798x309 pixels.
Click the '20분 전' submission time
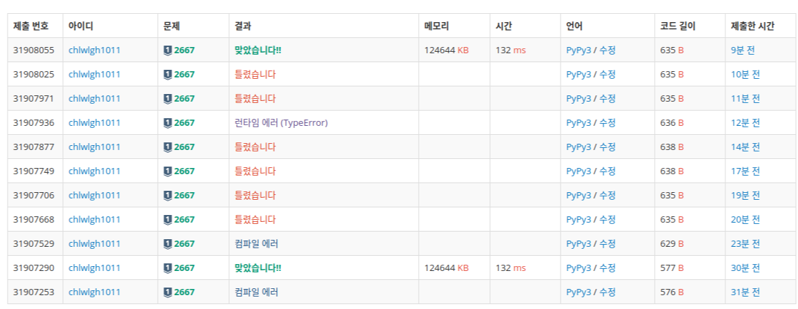745,220
